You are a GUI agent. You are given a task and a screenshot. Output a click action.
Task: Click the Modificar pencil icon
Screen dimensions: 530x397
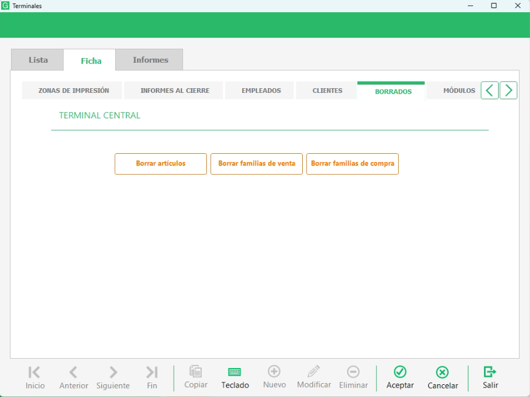314,372
